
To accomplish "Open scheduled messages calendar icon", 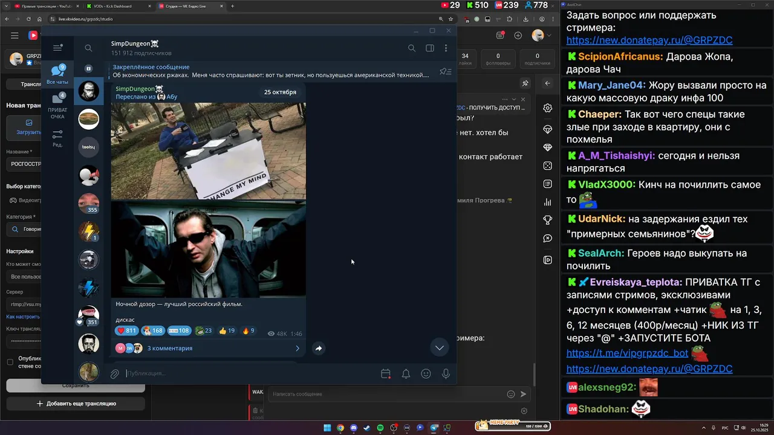I will pyautogui.click(x=386, y=374).
